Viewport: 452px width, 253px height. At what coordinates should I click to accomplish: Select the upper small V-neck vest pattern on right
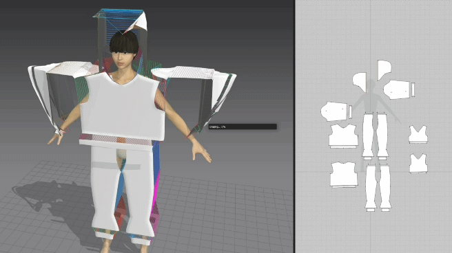pos(418,134)
